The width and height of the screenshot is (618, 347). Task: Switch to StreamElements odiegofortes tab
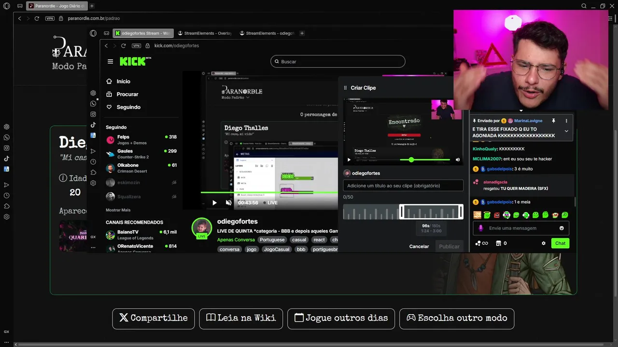[x=267, y=33]
